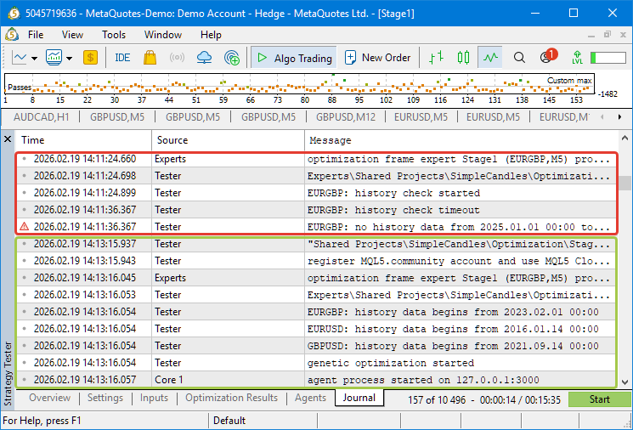Click the application icon in menu bar
Image resolution: width=633 pixels, height=430 pixels.
pyautogui.click(x=12, y=35)
